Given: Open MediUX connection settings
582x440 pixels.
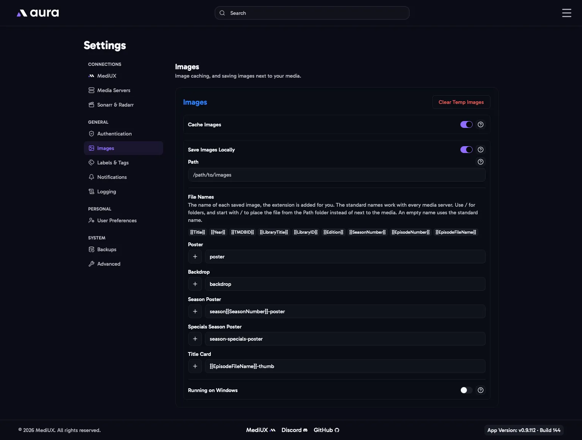Looking at the screenshot, I should coord(123,76).
